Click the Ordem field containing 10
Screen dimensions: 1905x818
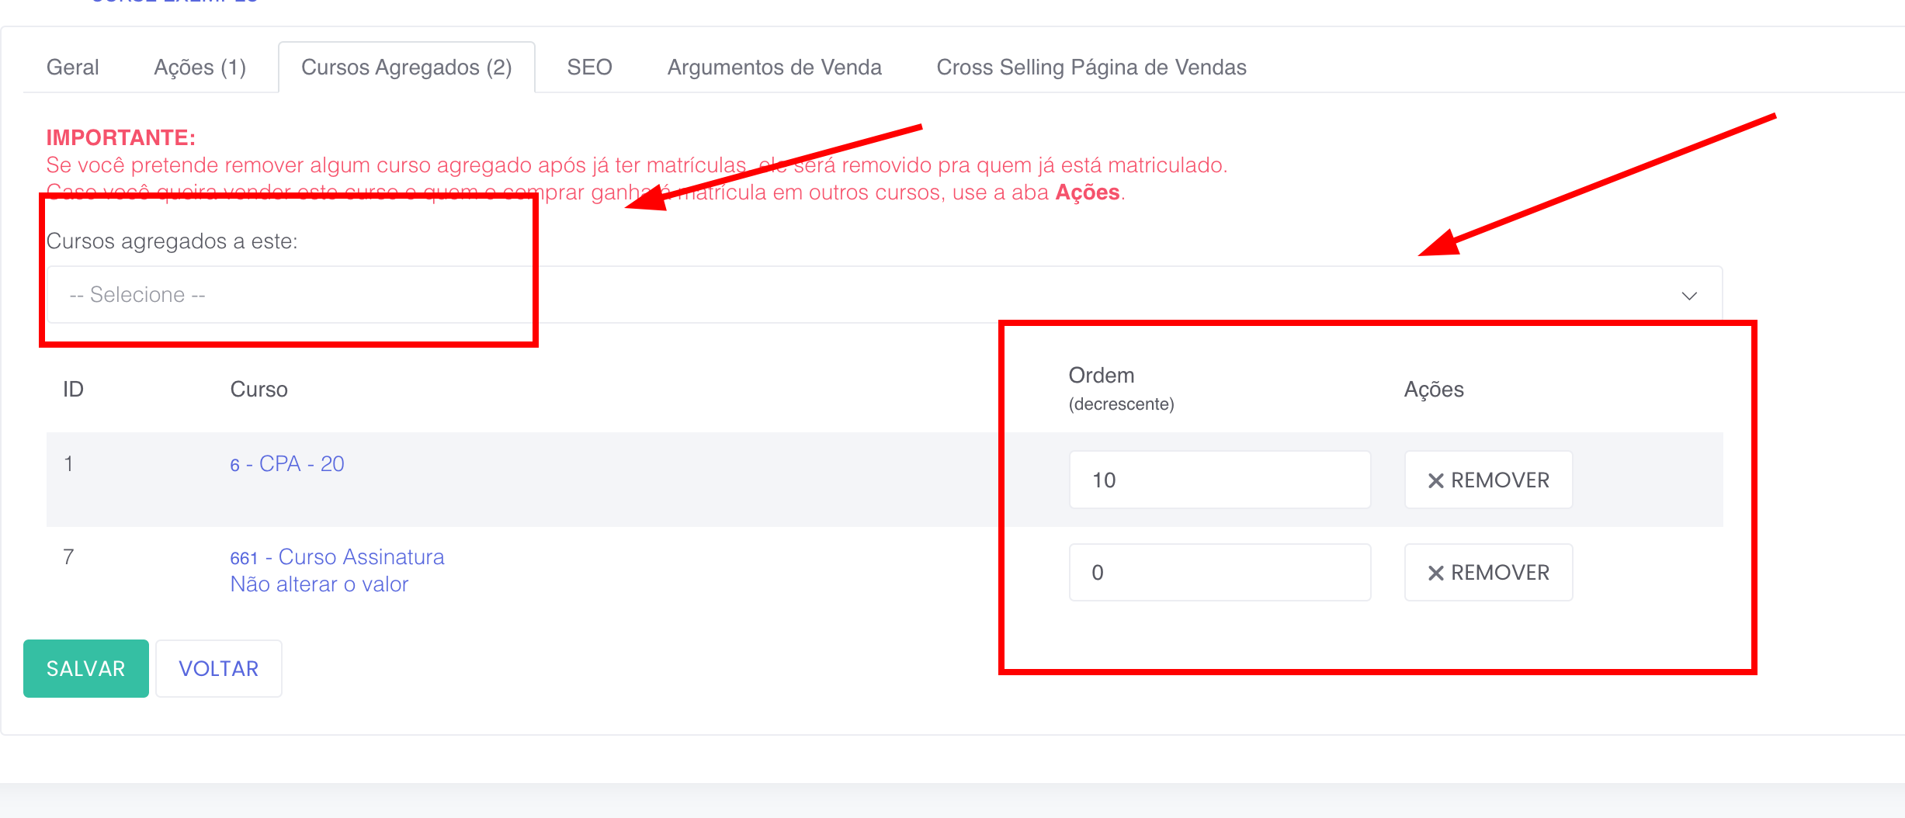point(1219,480)
